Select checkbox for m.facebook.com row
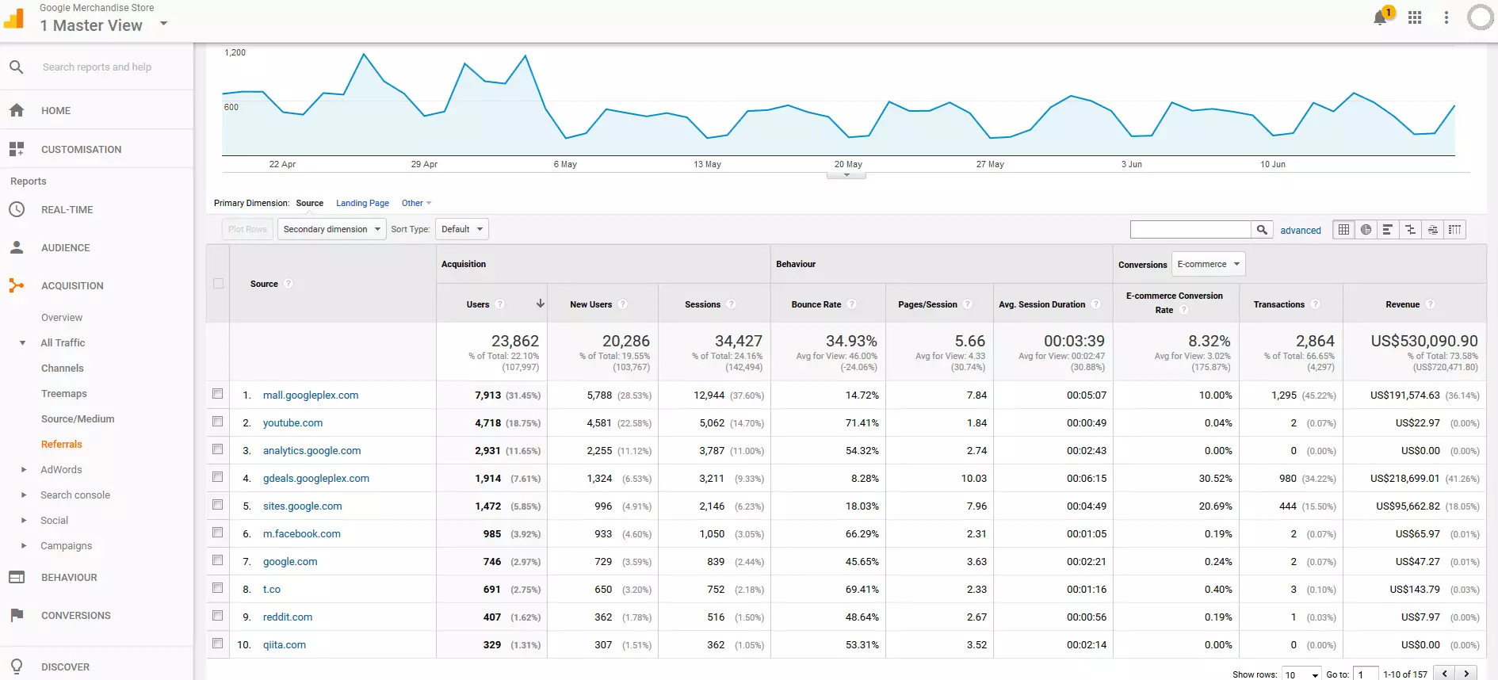Screen dimensions: 1498x680 218,533
